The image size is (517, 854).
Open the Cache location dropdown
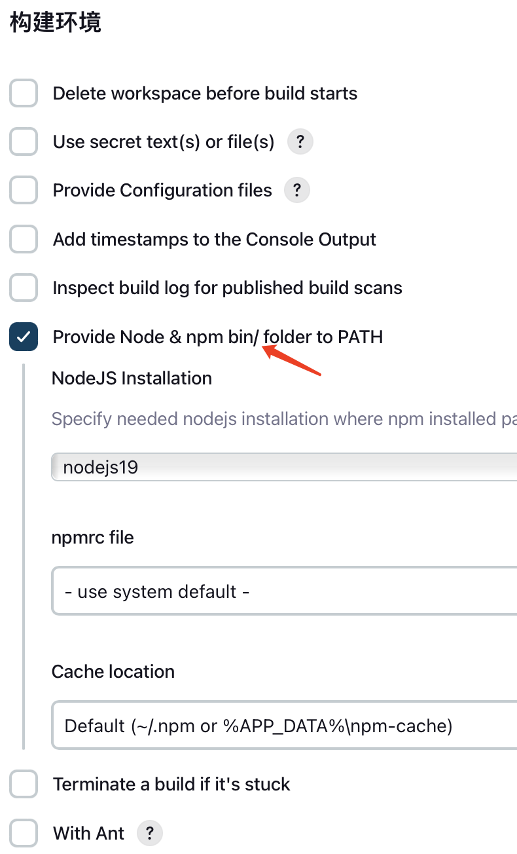point(284,725)
